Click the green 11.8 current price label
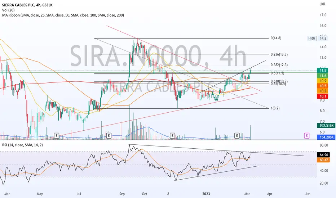 (323, 71)
